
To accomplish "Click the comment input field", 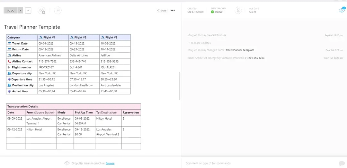I will [259, 164].
